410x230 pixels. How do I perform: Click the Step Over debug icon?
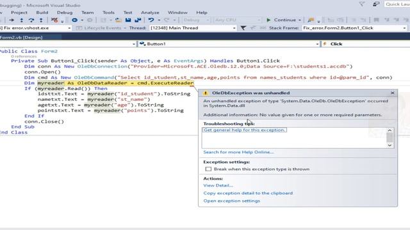coord(31,20)
